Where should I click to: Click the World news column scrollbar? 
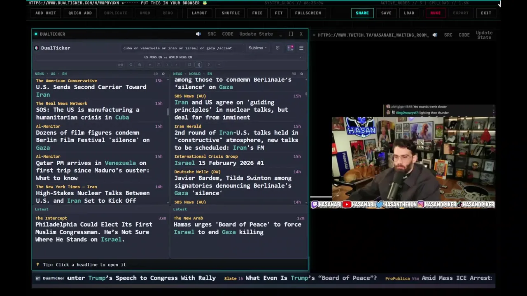[x=306, y=95]
